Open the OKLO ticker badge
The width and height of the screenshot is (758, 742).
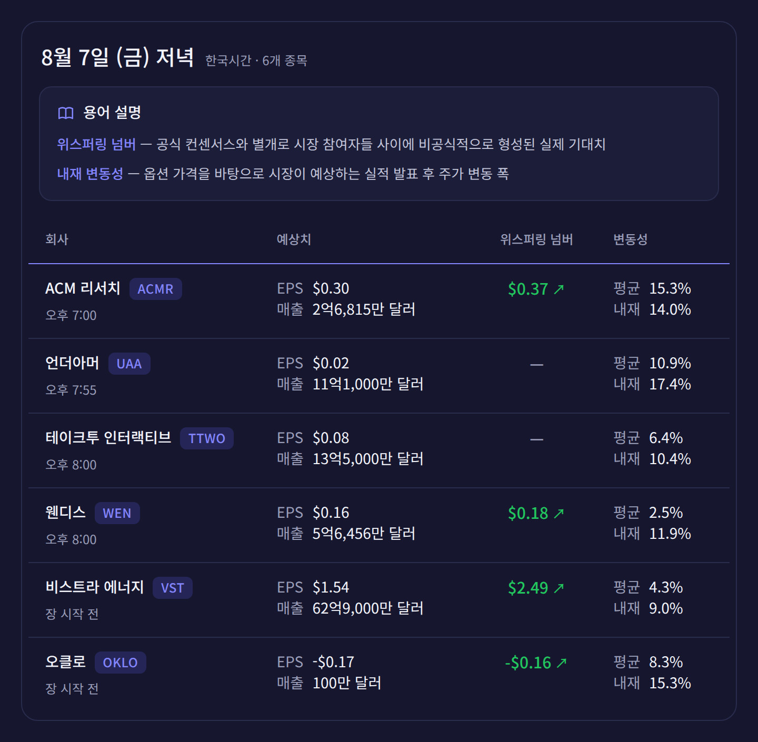click(x=120, y=663)
